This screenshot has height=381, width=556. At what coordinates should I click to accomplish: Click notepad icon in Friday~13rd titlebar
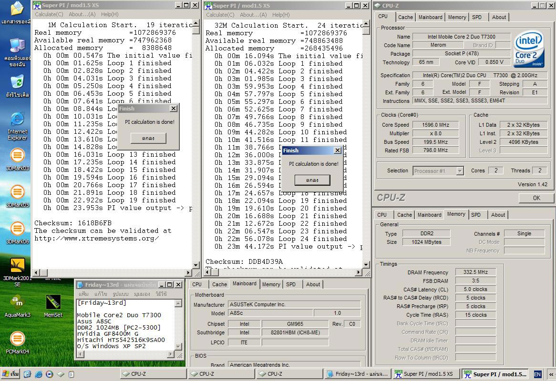pyautogui.click(x=80, y=285)
